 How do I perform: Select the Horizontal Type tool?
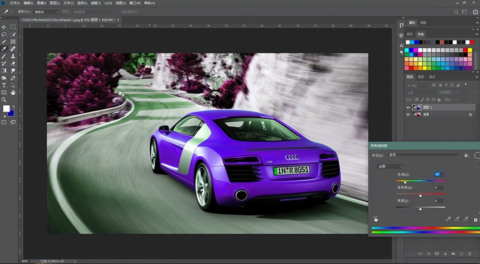4,85
